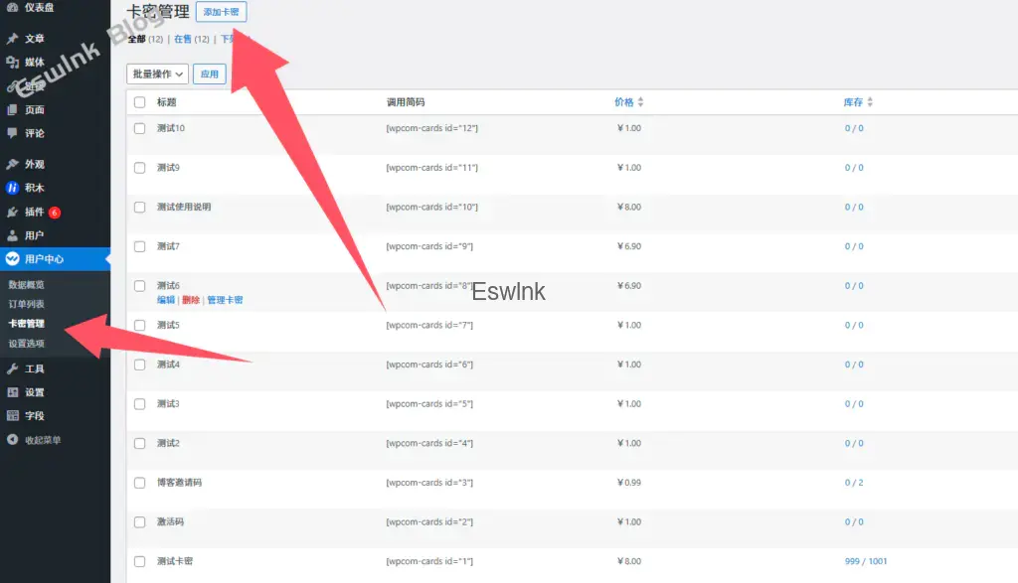Viewport: 1018px width, 583px height.
Task: Select the checkbox for 博客邀请码 row
Action: (140, 483)
